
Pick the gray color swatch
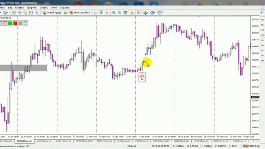pyautogui.click(x=20, y=24)
